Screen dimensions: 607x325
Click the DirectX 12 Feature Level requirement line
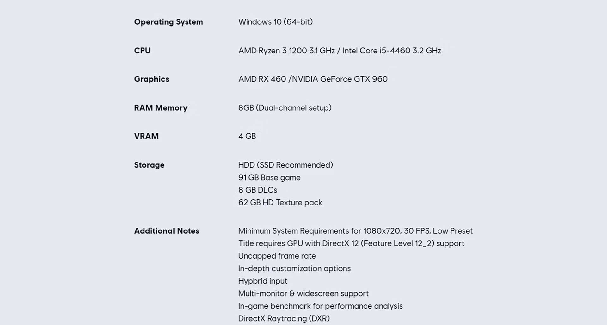click(351, 243)
